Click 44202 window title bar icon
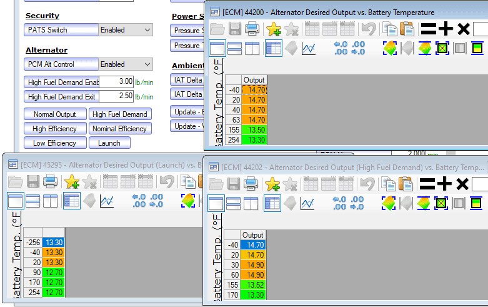 coord(214,167)
